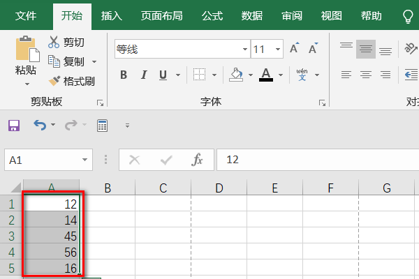Open the font size box showing 11

267,49
